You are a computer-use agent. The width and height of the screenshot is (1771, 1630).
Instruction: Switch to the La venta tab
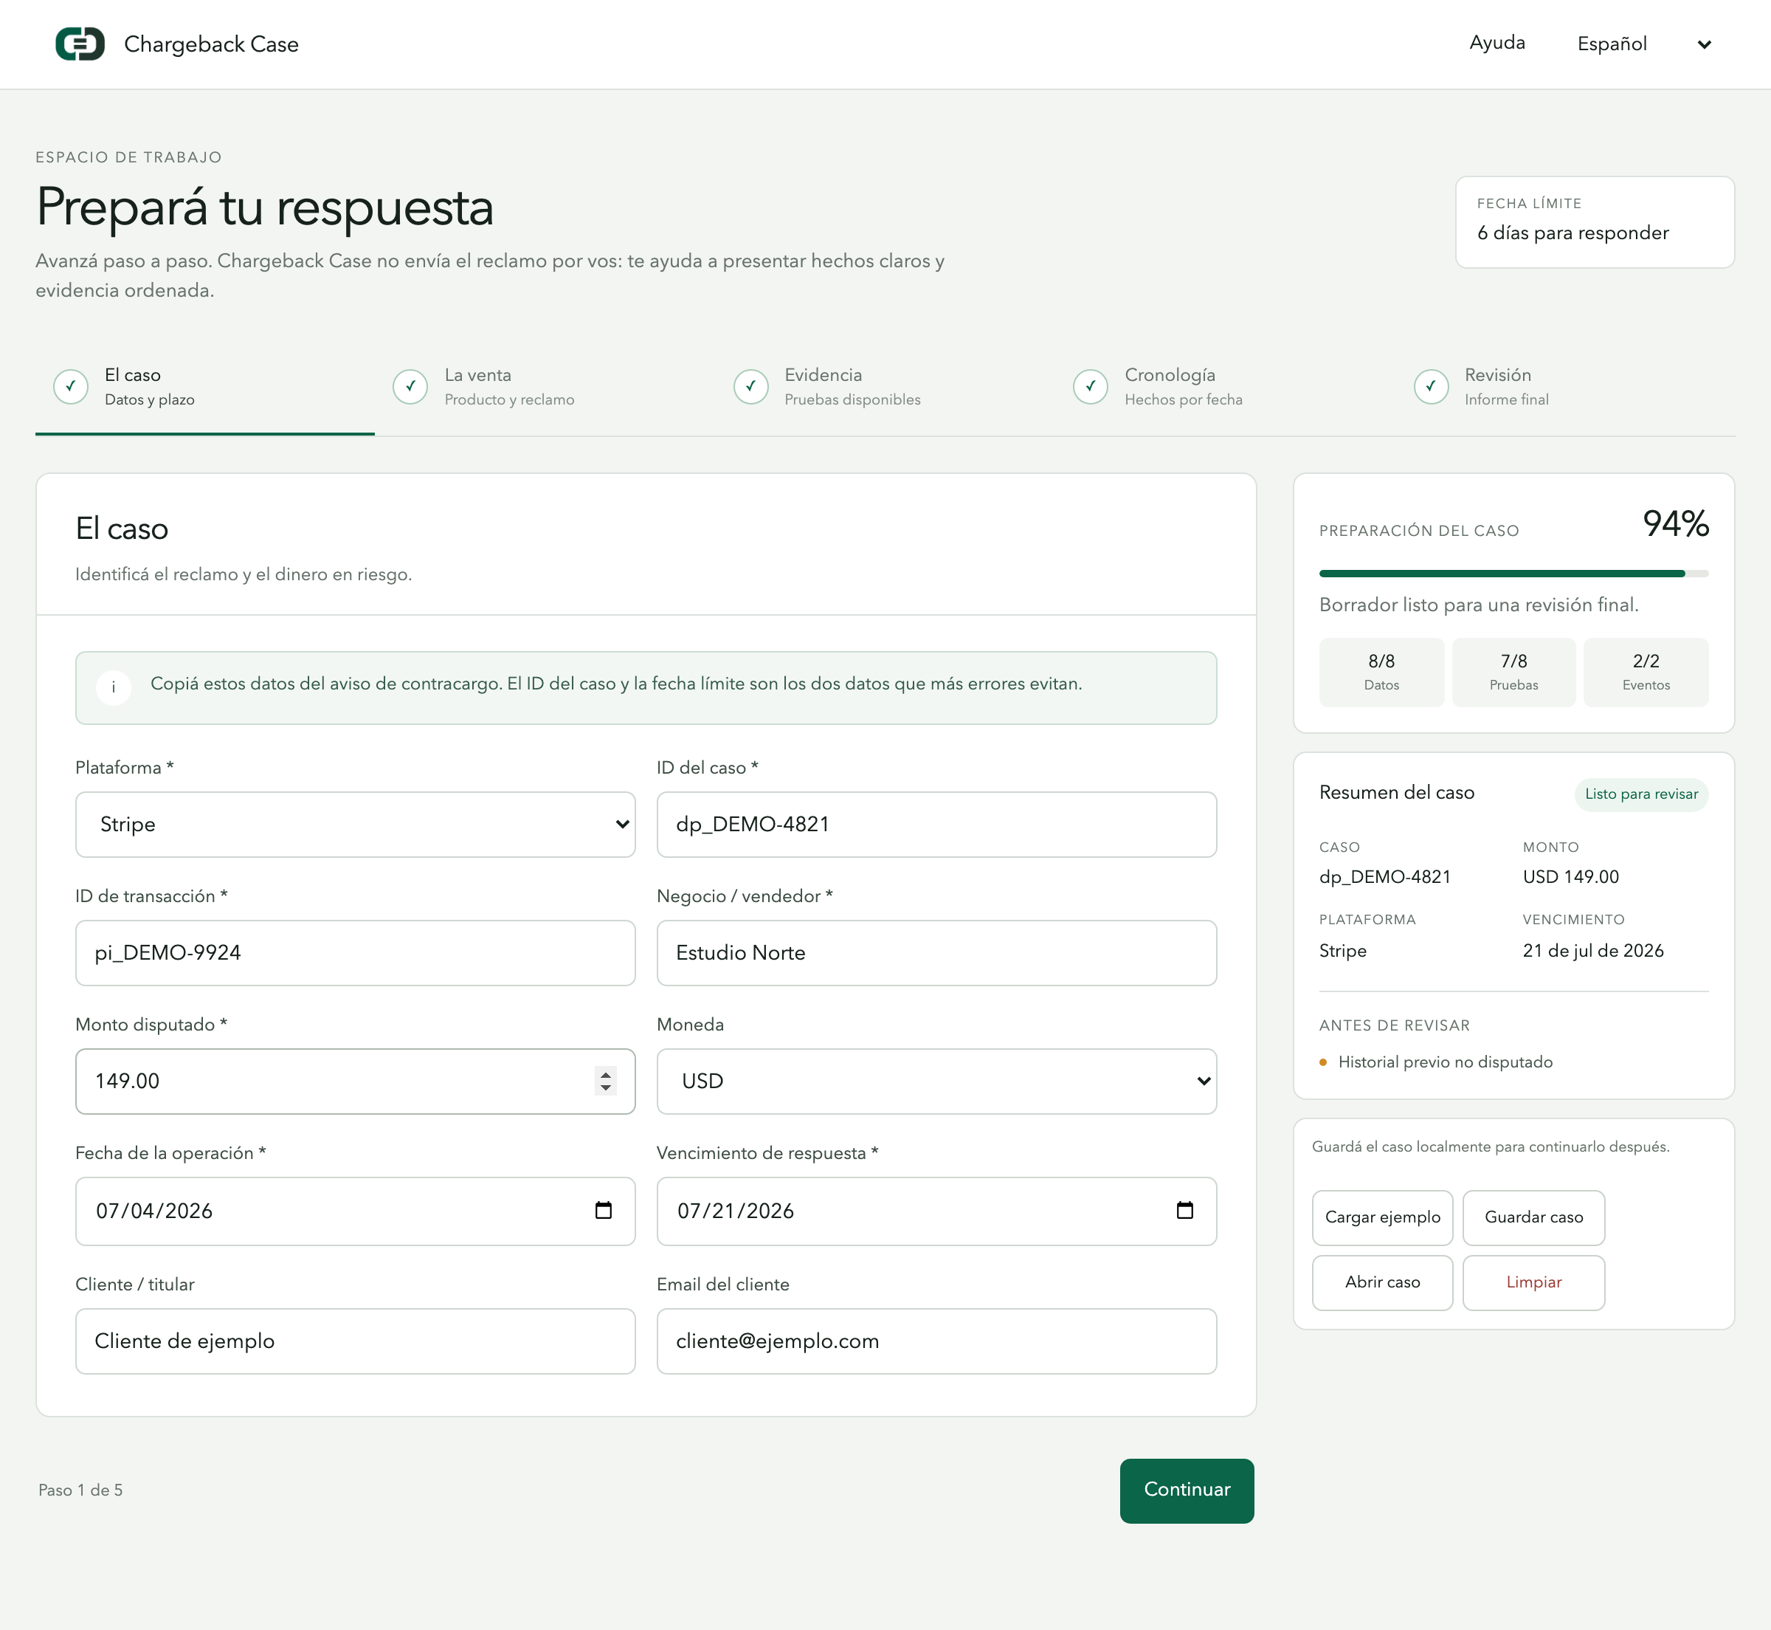coord(545,388)
